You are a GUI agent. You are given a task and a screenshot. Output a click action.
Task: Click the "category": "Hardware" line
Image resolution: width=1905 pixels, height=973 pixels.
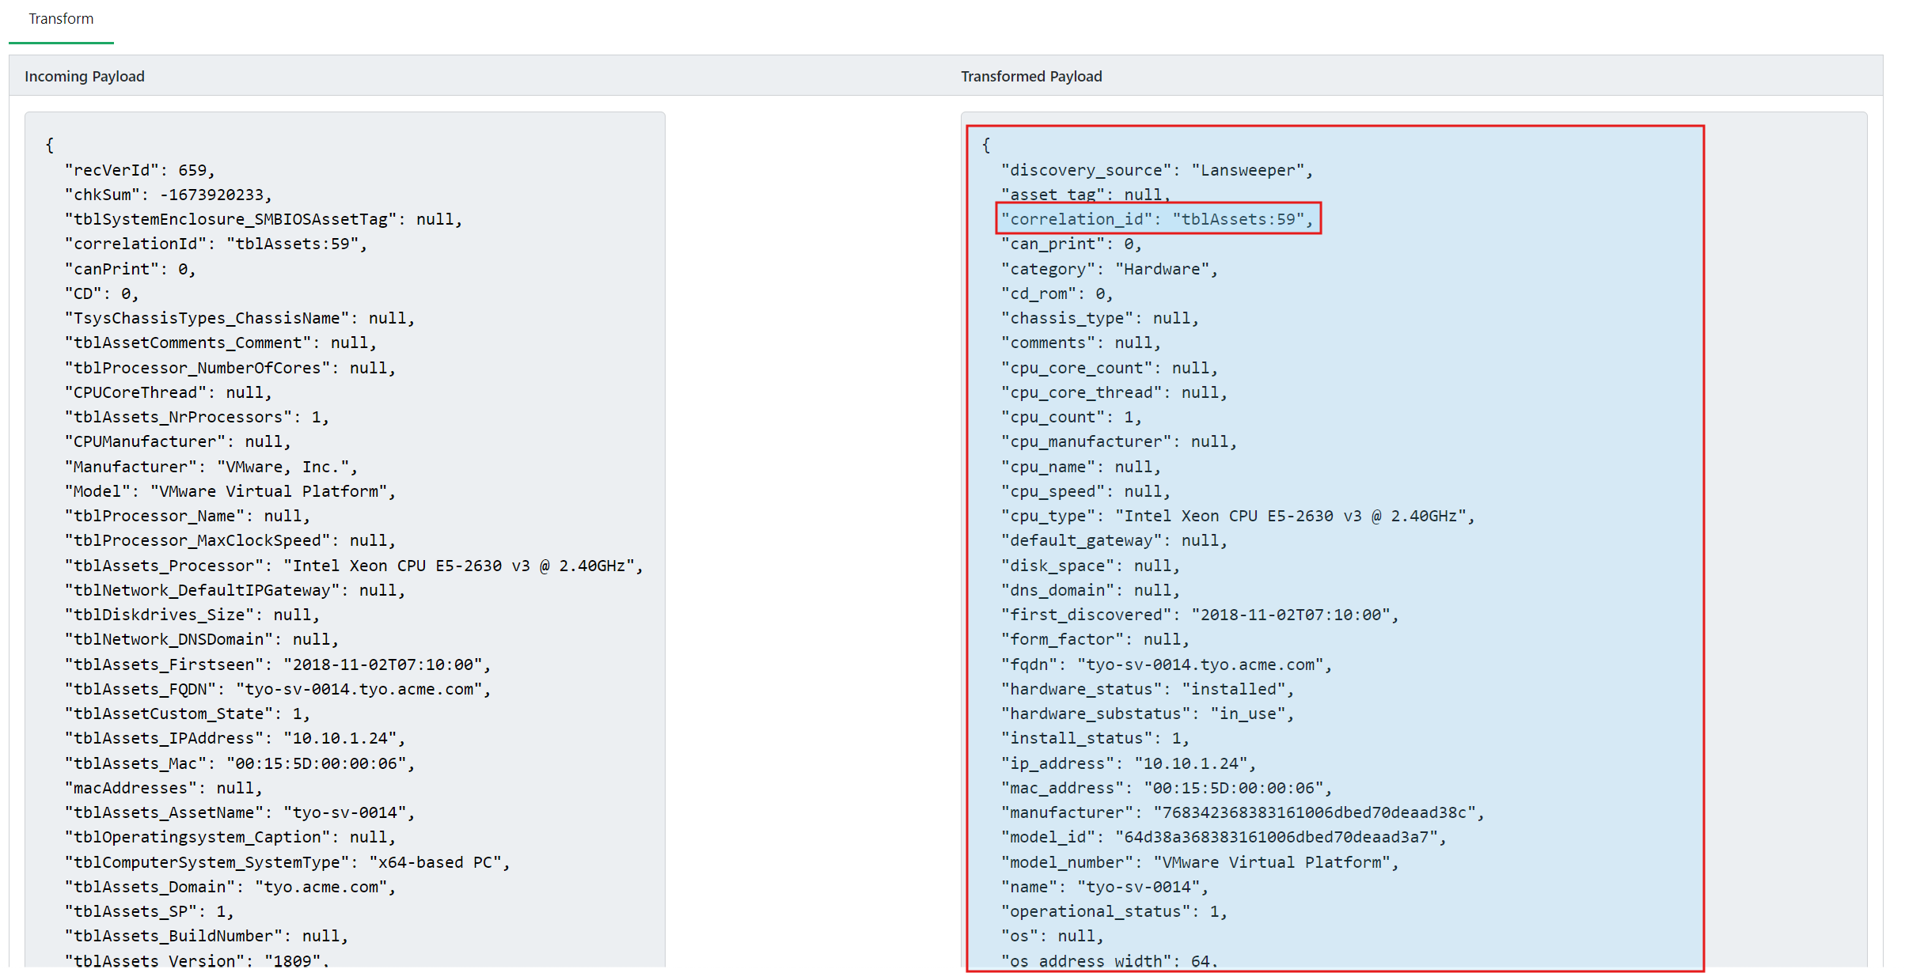click(1110, 269)
